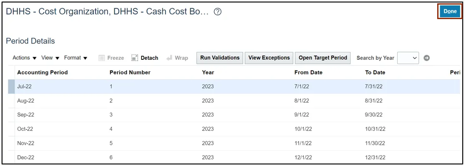Sort by Accounting Period column header

click(x=42, y=72)
